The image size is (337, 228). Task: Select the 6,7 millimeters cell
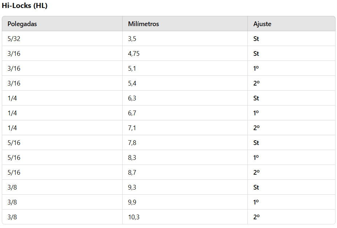click(132, 113)
